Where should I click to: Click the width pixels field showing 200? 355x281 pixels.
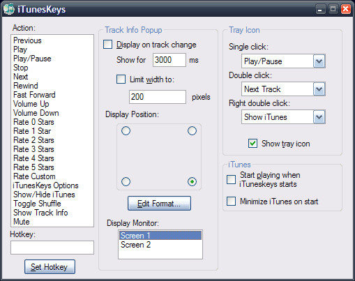click(158, 97)
